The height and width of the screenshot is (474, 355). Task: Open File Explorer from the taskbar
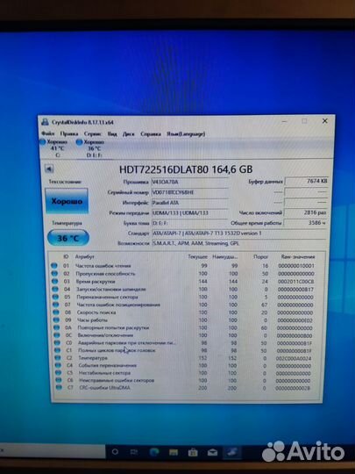[174, 453]
